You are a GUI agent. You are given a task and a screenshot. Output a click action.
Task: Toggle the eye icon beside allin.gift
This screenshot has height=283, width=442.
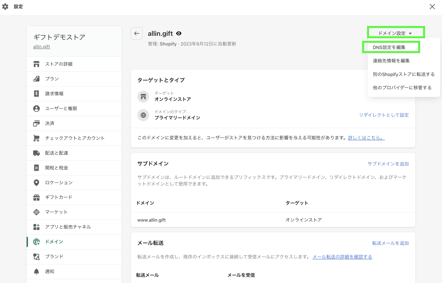[179, 34]
